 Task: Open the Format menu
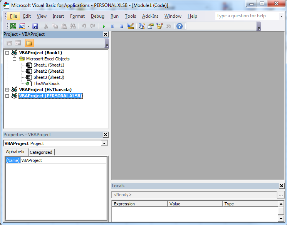tap(77, 16)
